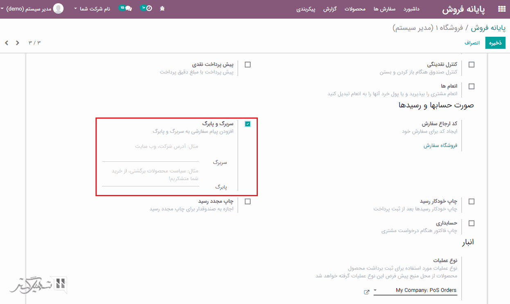Open external link beside PoS Orders field
This screenshot has height=304, width=510.
click(x=366, y=292)
